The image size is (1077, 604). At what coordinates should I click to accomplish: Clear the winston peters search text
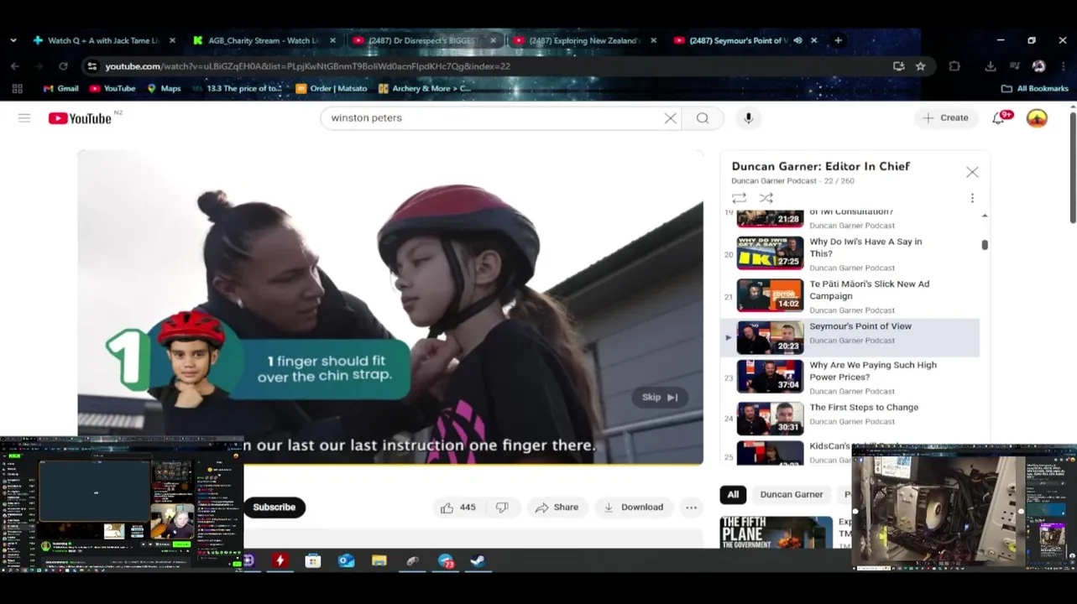(670, 118)
